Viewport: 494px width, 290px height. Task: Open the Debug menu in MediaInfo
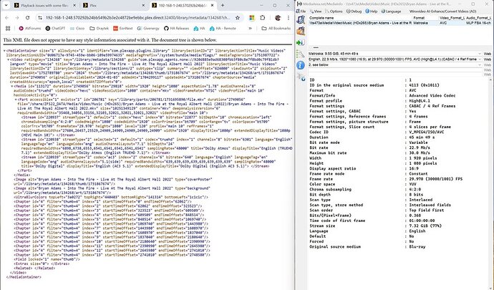pos(354,11)
